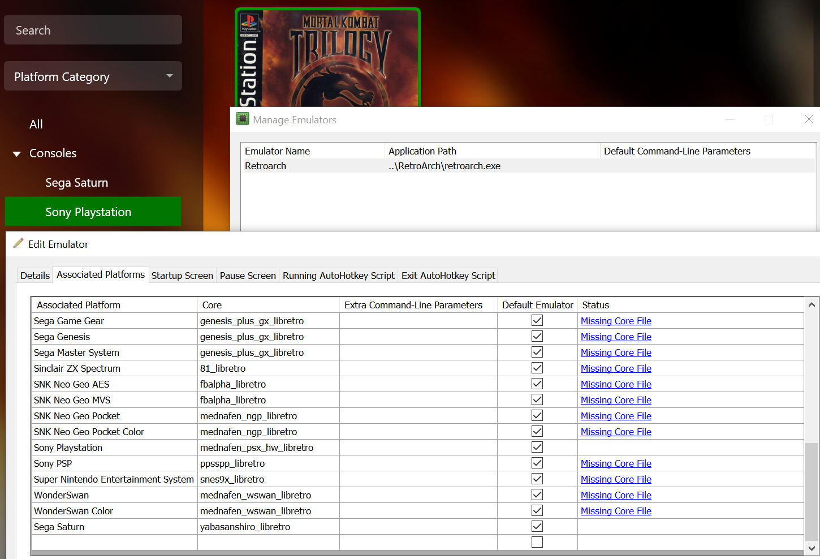
Task: Click the Application Path column header
Action: point(492,151)
